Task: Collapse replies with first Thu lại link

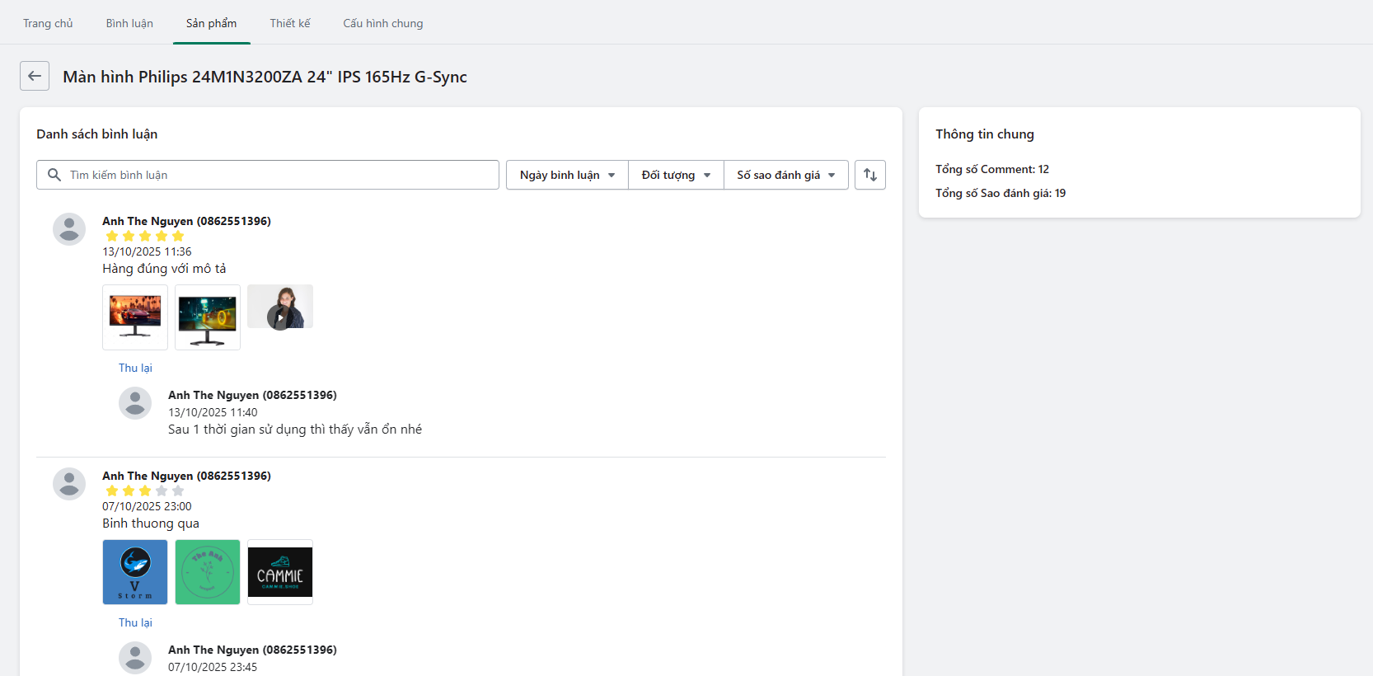Action: coord(135,368)
